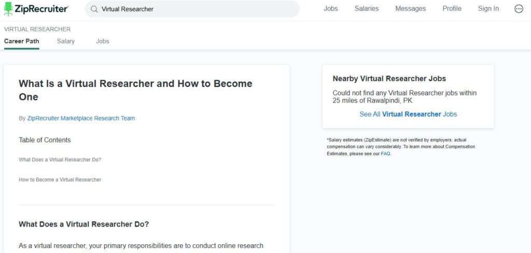Click the ZipRecruiter green chair logo

pyautogui.click(x=8, y=9)
